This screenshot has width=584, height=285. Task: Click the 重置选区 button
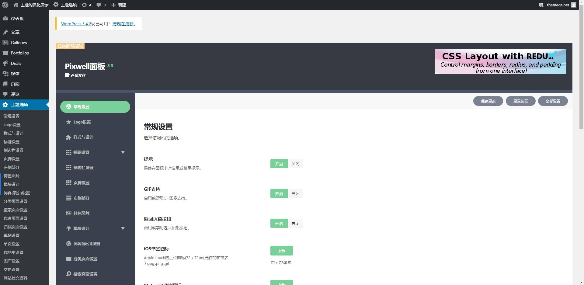coord(520,101)
